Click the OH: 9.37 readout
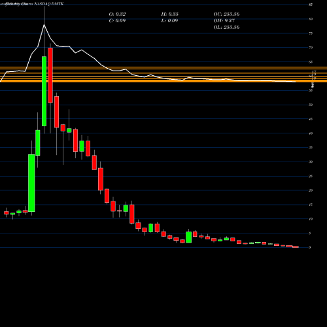327x327 pixels. pyautogui.click(x=224, y=21)
